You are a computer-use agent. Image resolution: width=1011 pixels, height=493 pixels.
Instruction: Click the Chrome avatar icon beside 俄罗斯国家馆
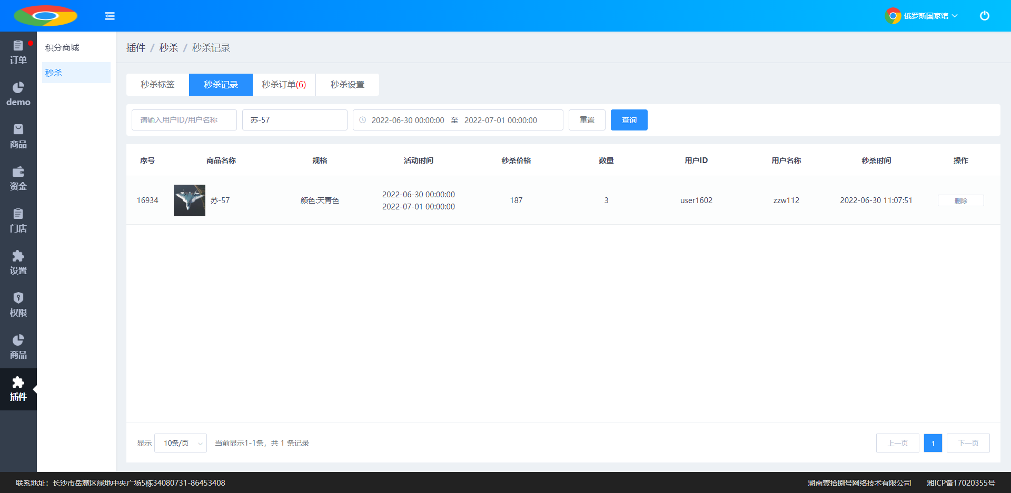pos(893,16)
